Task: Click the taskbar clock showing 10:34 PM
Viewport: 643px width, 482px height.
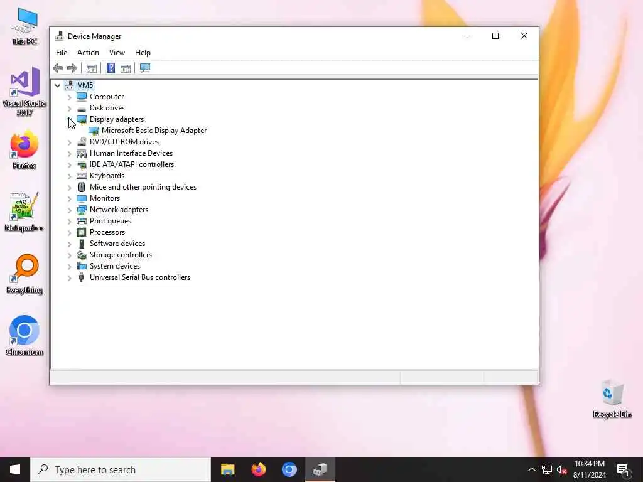Action: 589,469
